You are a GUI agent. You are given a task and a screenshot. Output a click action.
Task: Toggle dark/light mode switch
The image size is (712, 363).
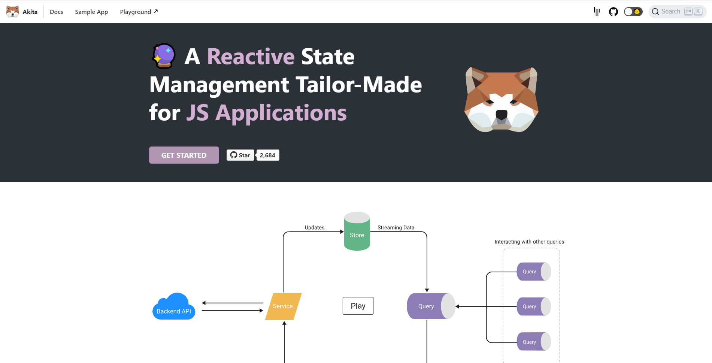coord(633,12)
